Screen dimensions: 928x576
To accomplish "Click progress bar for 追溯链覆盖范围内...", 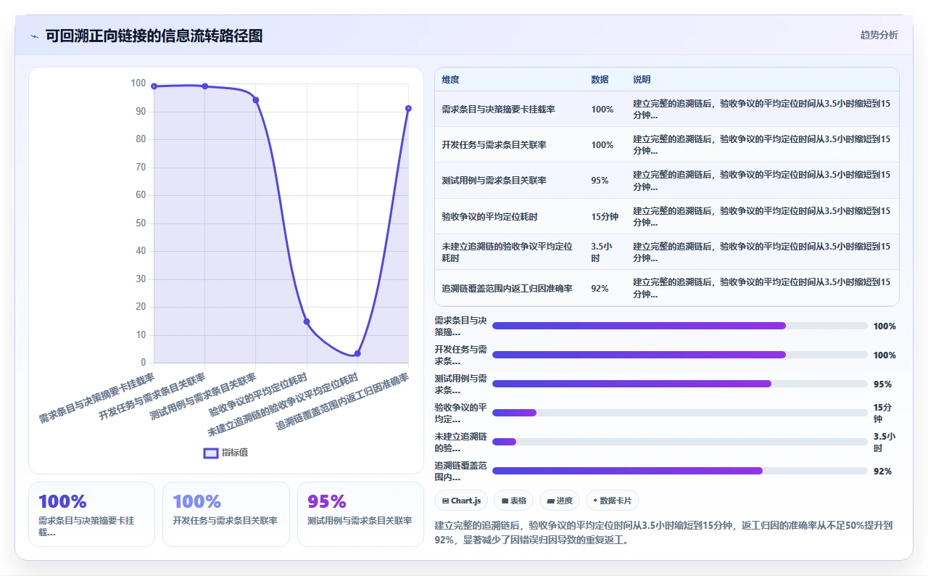I will (679, 471).
